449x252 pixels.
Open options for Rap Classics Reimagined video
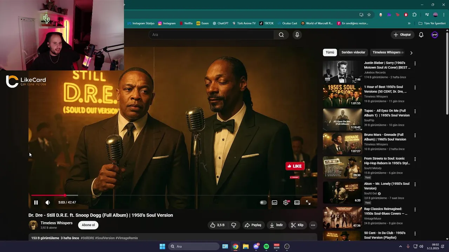pos(415,210)
